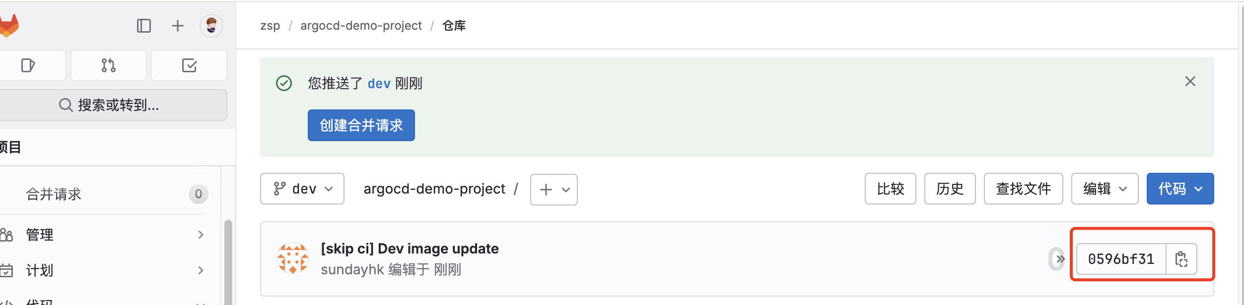Click the GitLab fox logo
The height and width of the screenshot is (305, 1244).
9,26
